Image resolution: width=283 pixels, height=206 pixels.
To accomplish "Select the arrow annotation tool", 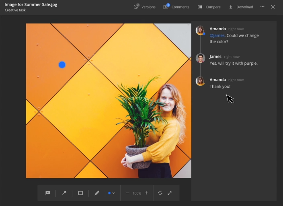I will point(64,193).
